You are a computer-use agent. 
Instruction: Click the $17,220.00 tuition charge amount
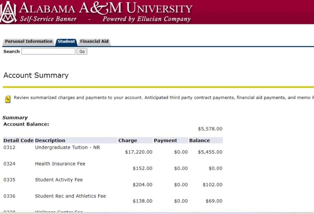[x=138, y=152]
